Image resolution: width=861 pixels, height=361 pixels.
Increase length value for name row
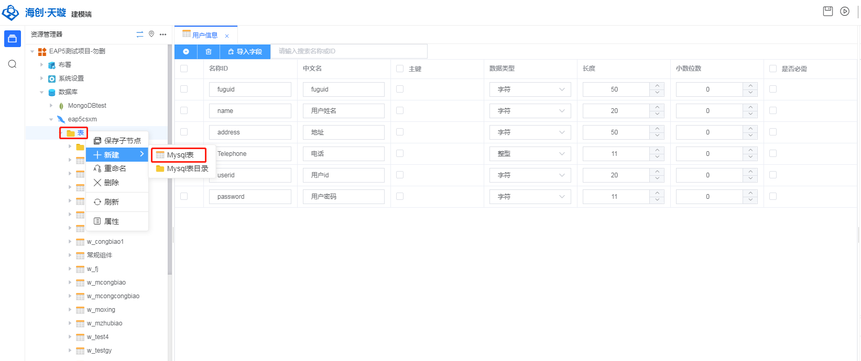pyautogui.click(x=657, y=107)
